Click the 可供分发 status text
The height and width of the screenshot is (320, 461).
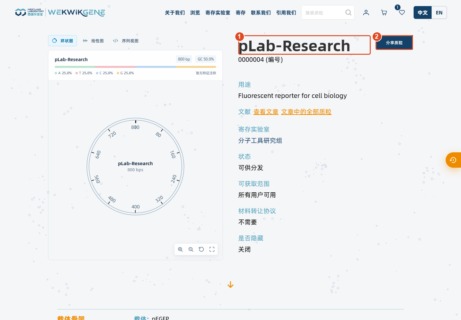tap(251, 168)
